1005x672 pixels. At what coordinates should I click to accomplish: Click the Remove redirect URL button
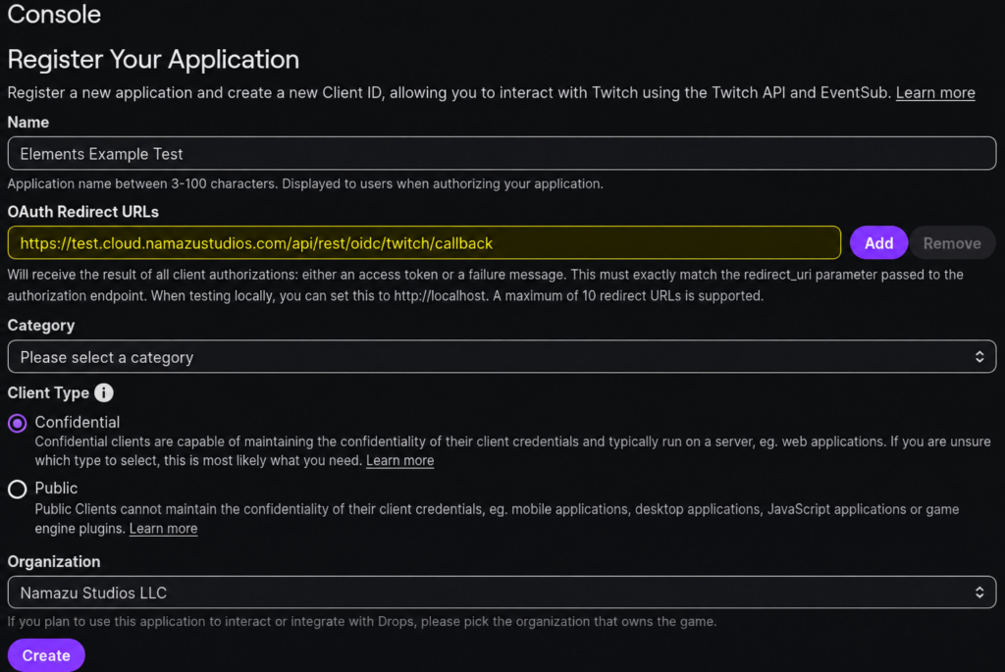(952, 242)
